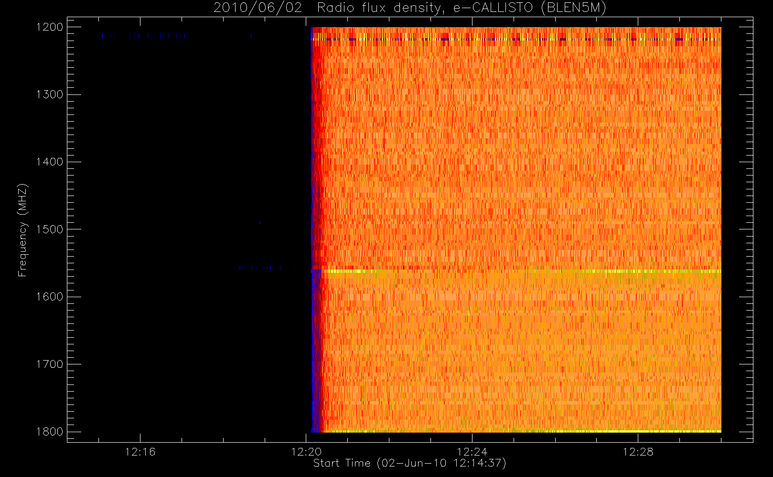Click the blue-yellow interference line near 1220 MHz
The image size is (773, 477).
point(516,39)
